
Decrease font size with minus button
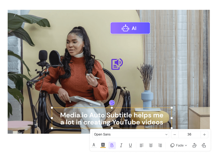(x=175, y=135)
